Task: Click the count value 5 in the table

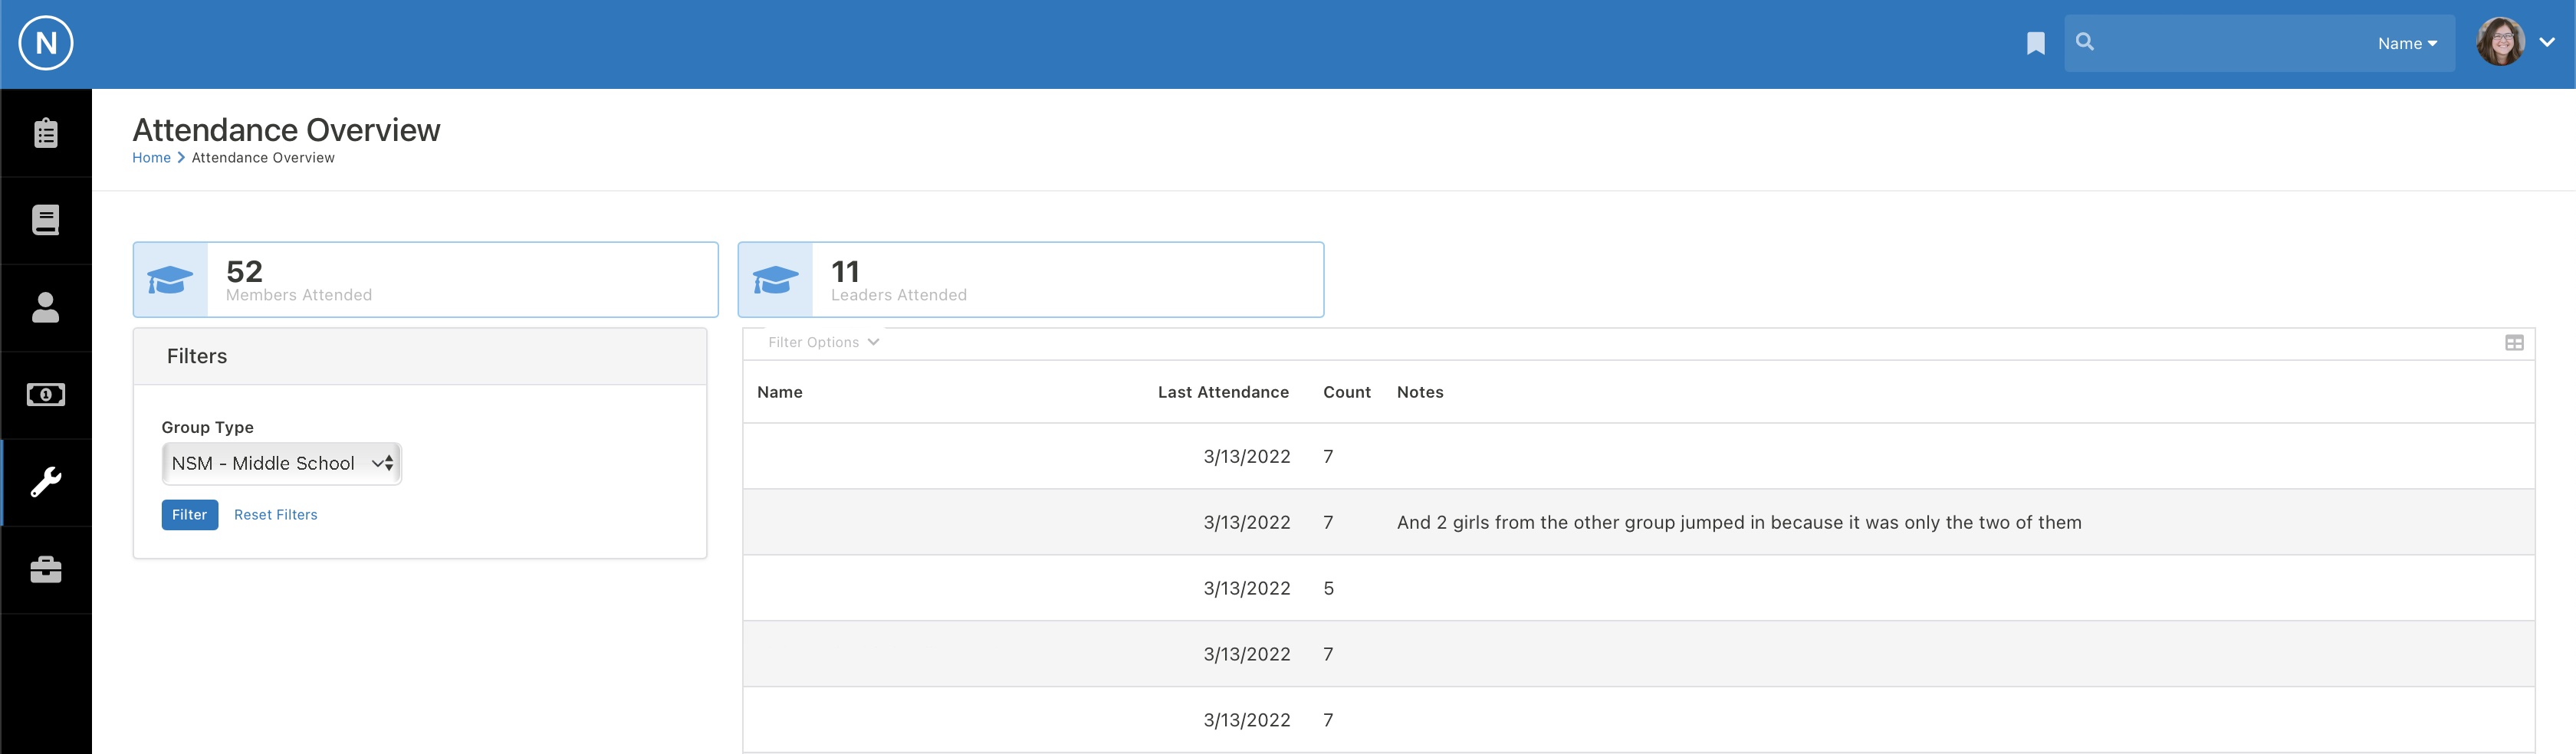Action: pos(1328,588)
